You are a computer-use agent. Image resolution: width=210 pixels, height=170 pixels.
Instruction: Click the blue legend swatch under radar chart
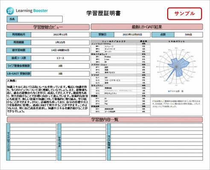tap(169, 91)
